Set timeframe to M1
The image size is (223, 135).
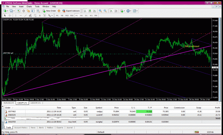[x=57, y=15]
